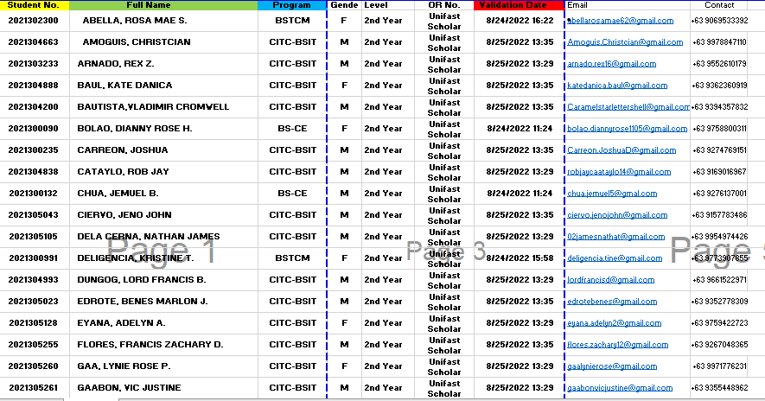Click the name ABELLA, ROSA MAE S.
This screenshot has height=401, width=765.
coord(135,21)
